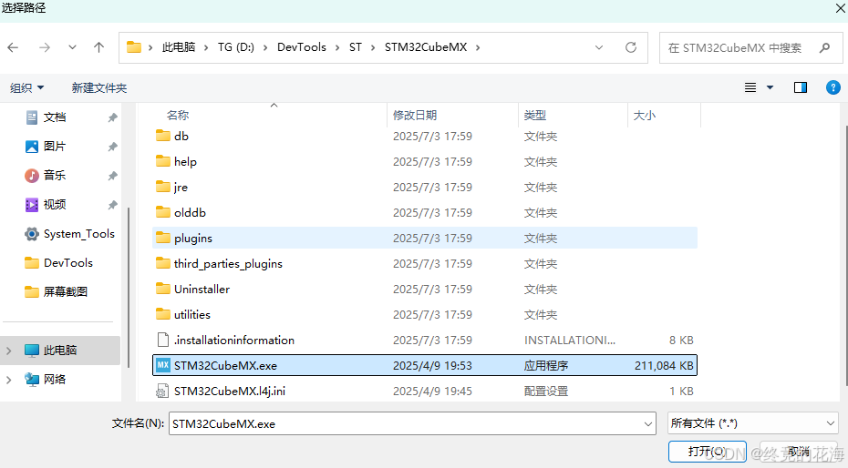The image size is (848, 468).
Task: Open help with the question mark icon
Action: tap(833, 87)
